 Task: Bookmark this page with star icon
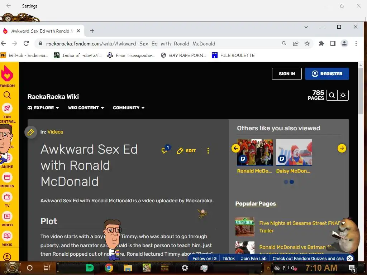[x=307, y=43]
